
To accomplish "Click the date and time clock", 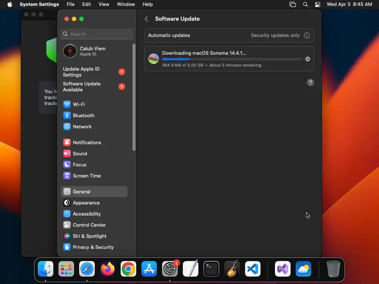I will [x=349, y=4].
